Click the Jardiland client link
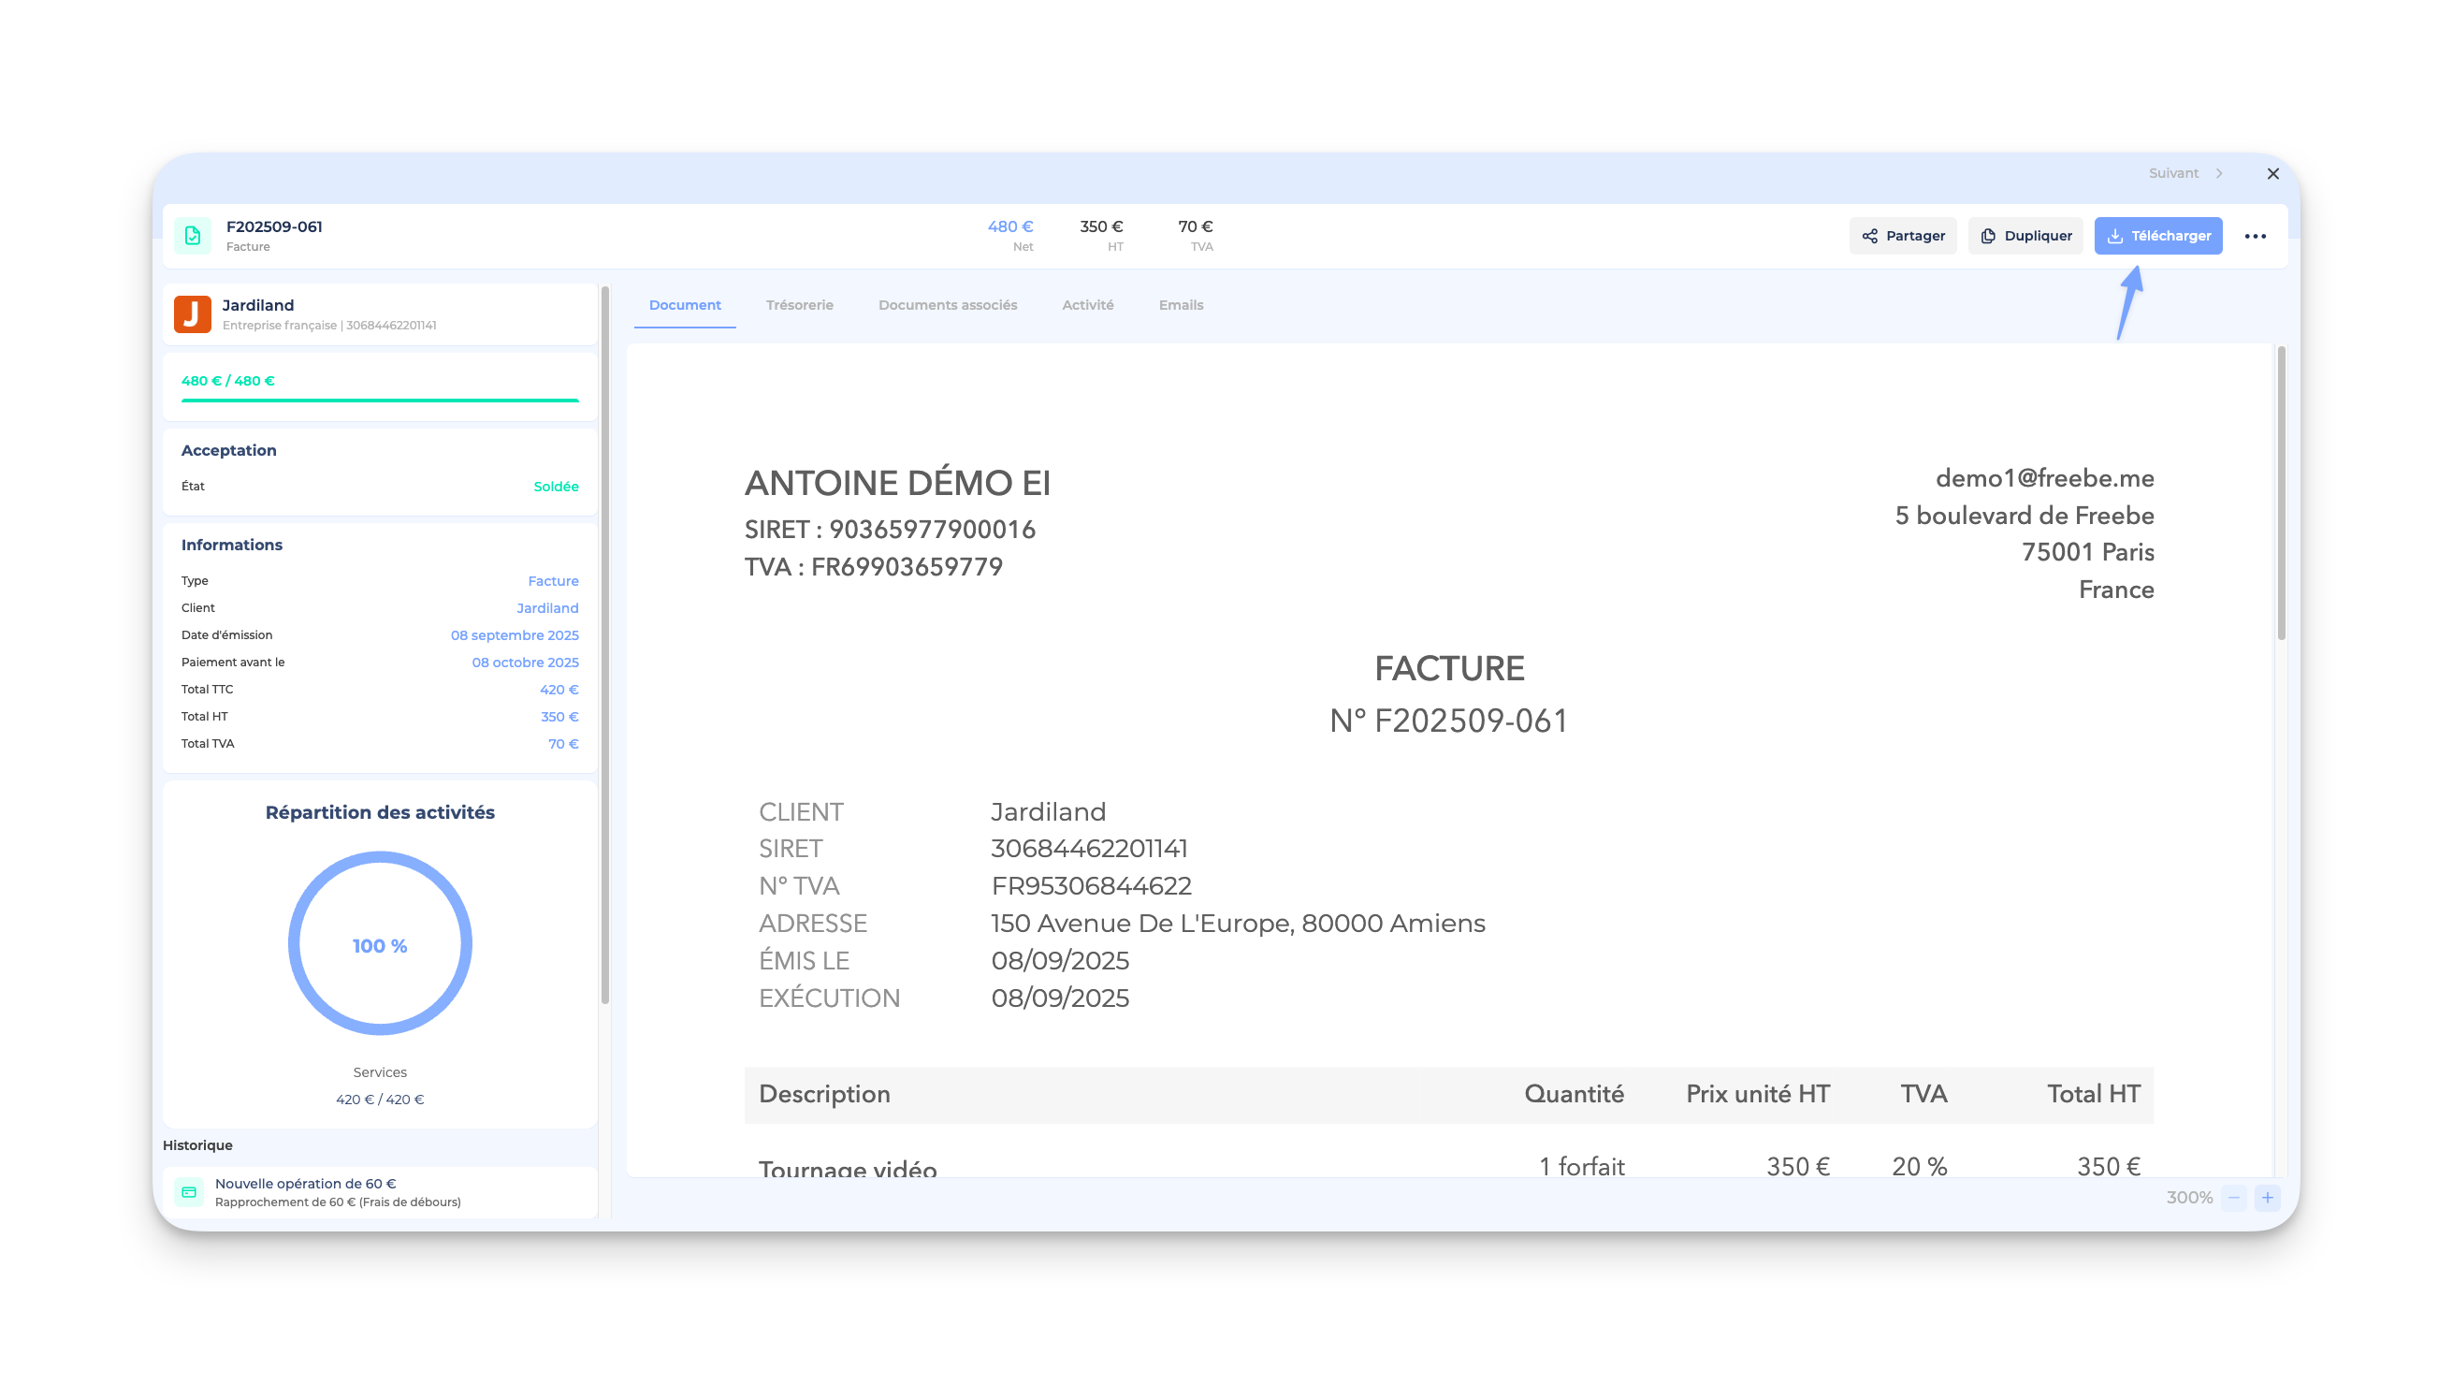The image size is (2453, 1384). (x=546, y=607)
